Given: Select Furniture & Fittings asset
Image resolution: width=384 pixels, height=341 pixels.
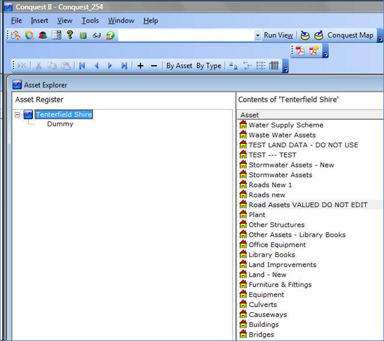Looking at the screenshot, I should [280, 285].
